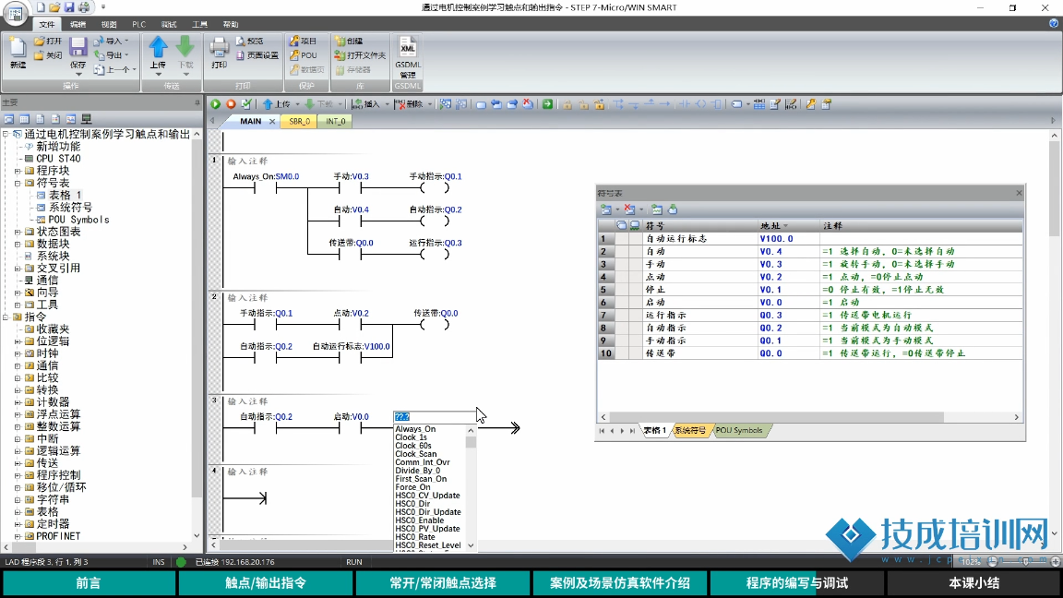Screen dimensions: 1063x598
Task: Open the 上一个 (Previous) dropdown
Action: [134, 70]
